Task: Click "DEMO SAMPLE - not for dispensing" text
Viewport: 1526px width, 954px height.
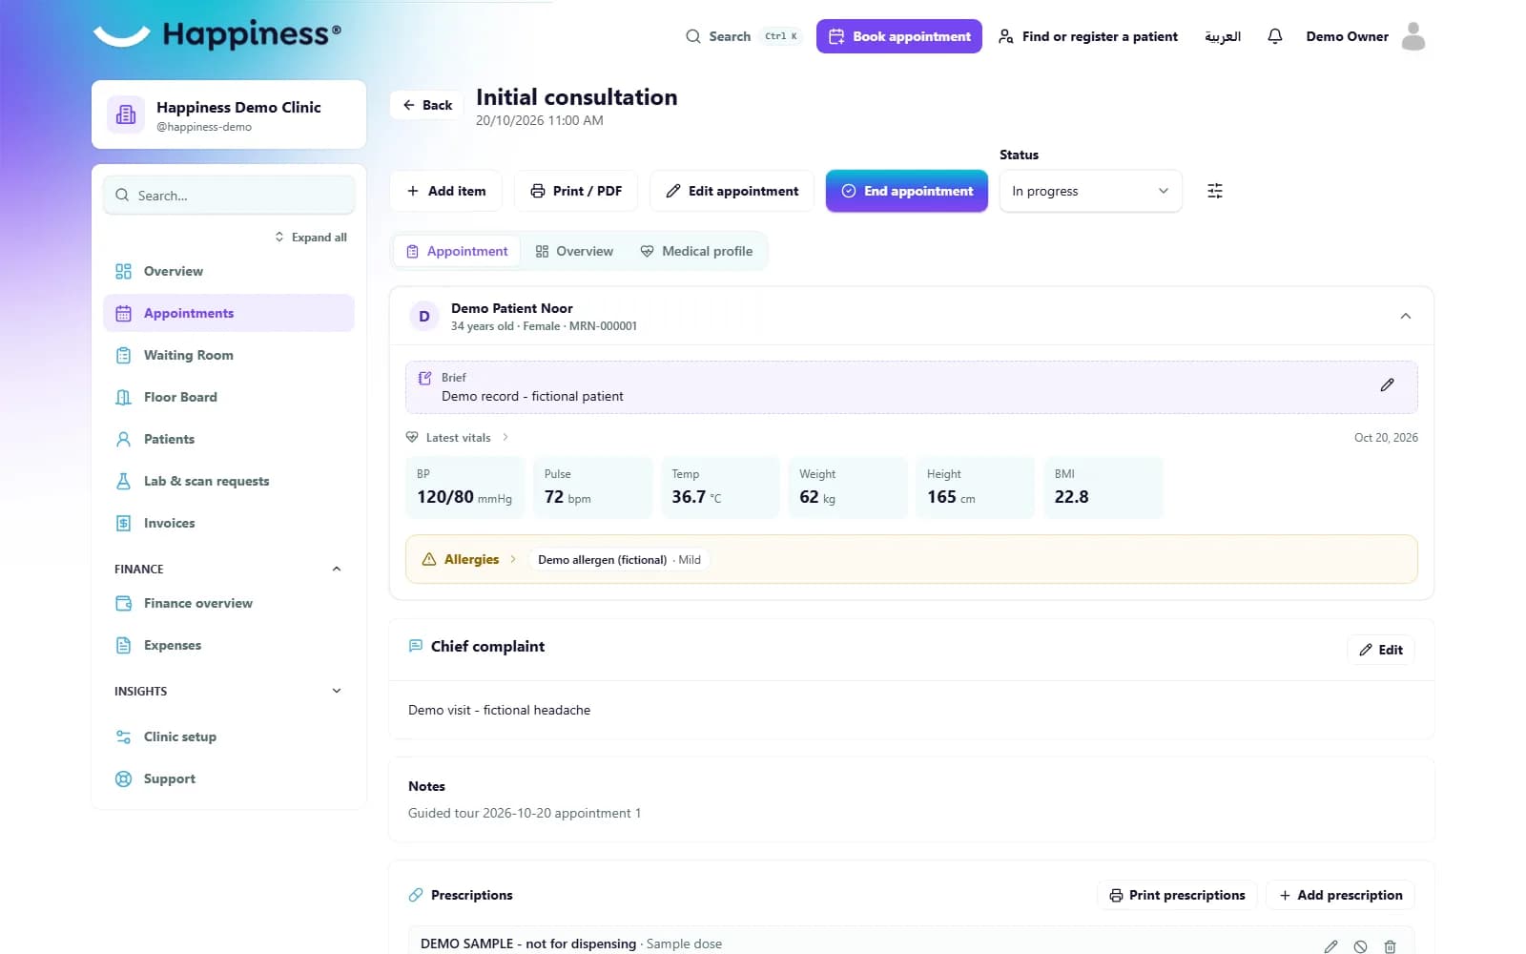Action: click(528, 944)
